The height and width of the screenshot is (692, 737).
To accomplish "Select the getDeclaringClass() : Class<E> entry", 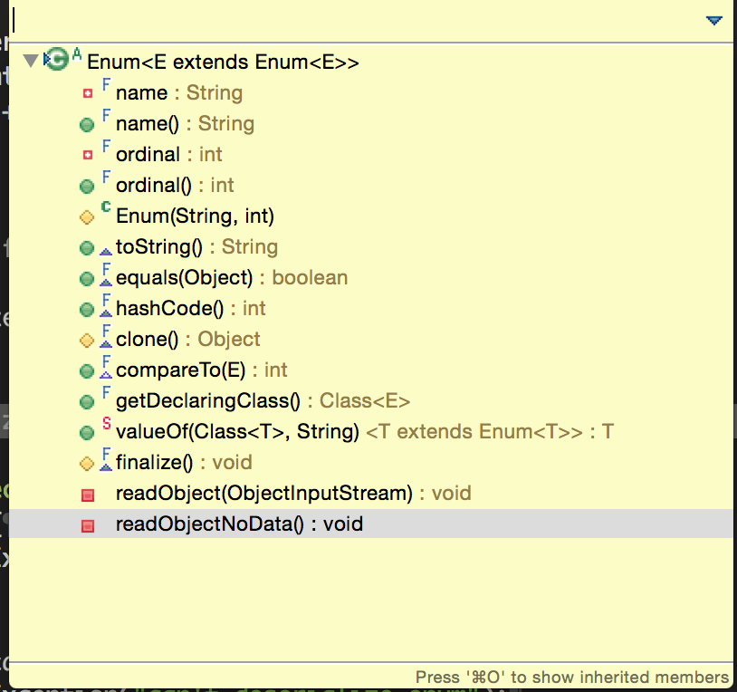I will [217, 400].
